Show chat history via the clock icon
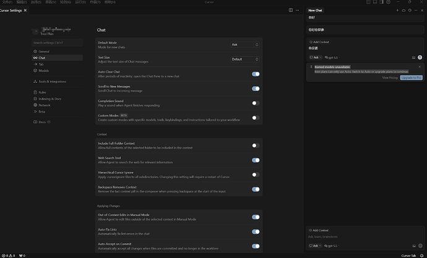Screen dimensions: 427x258 410,11
